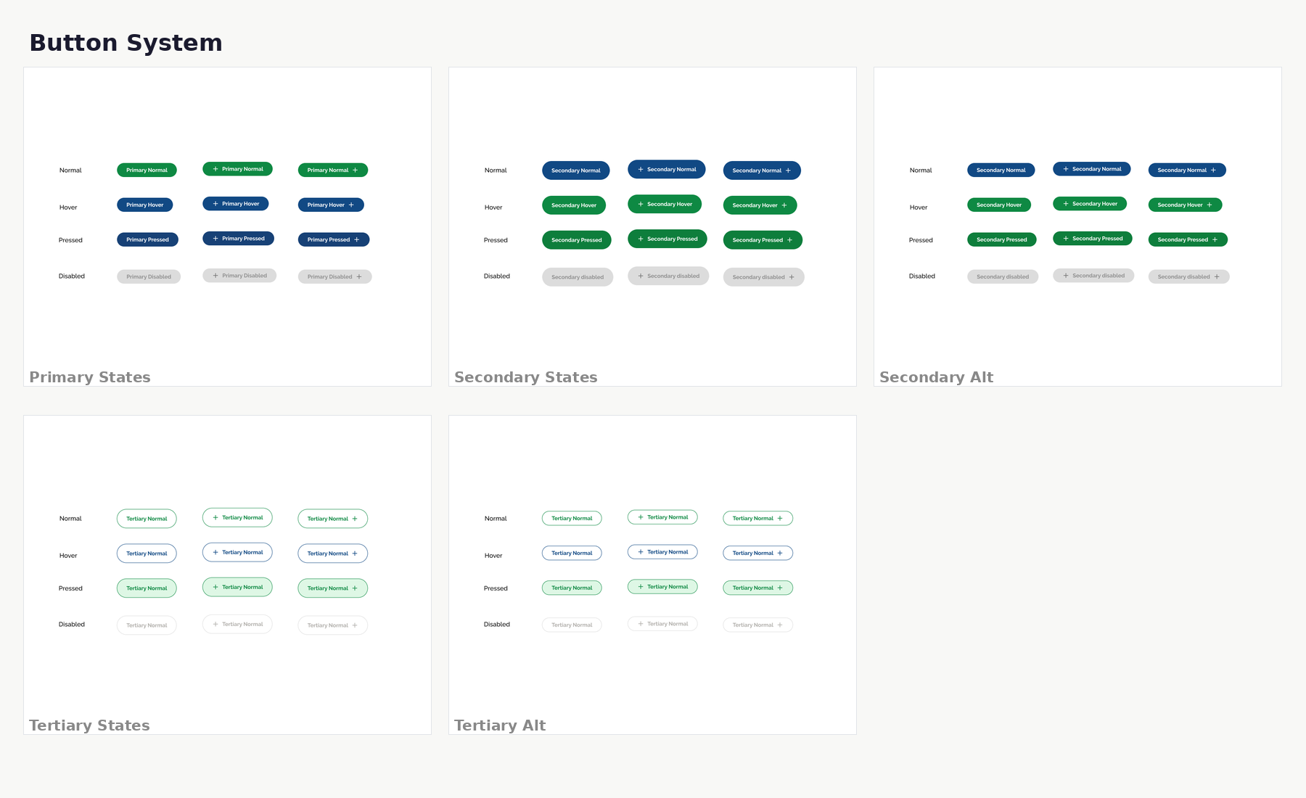Click the Hover row label in Primary States
This screenshot has height=798, width=1306.
[68, 207]
